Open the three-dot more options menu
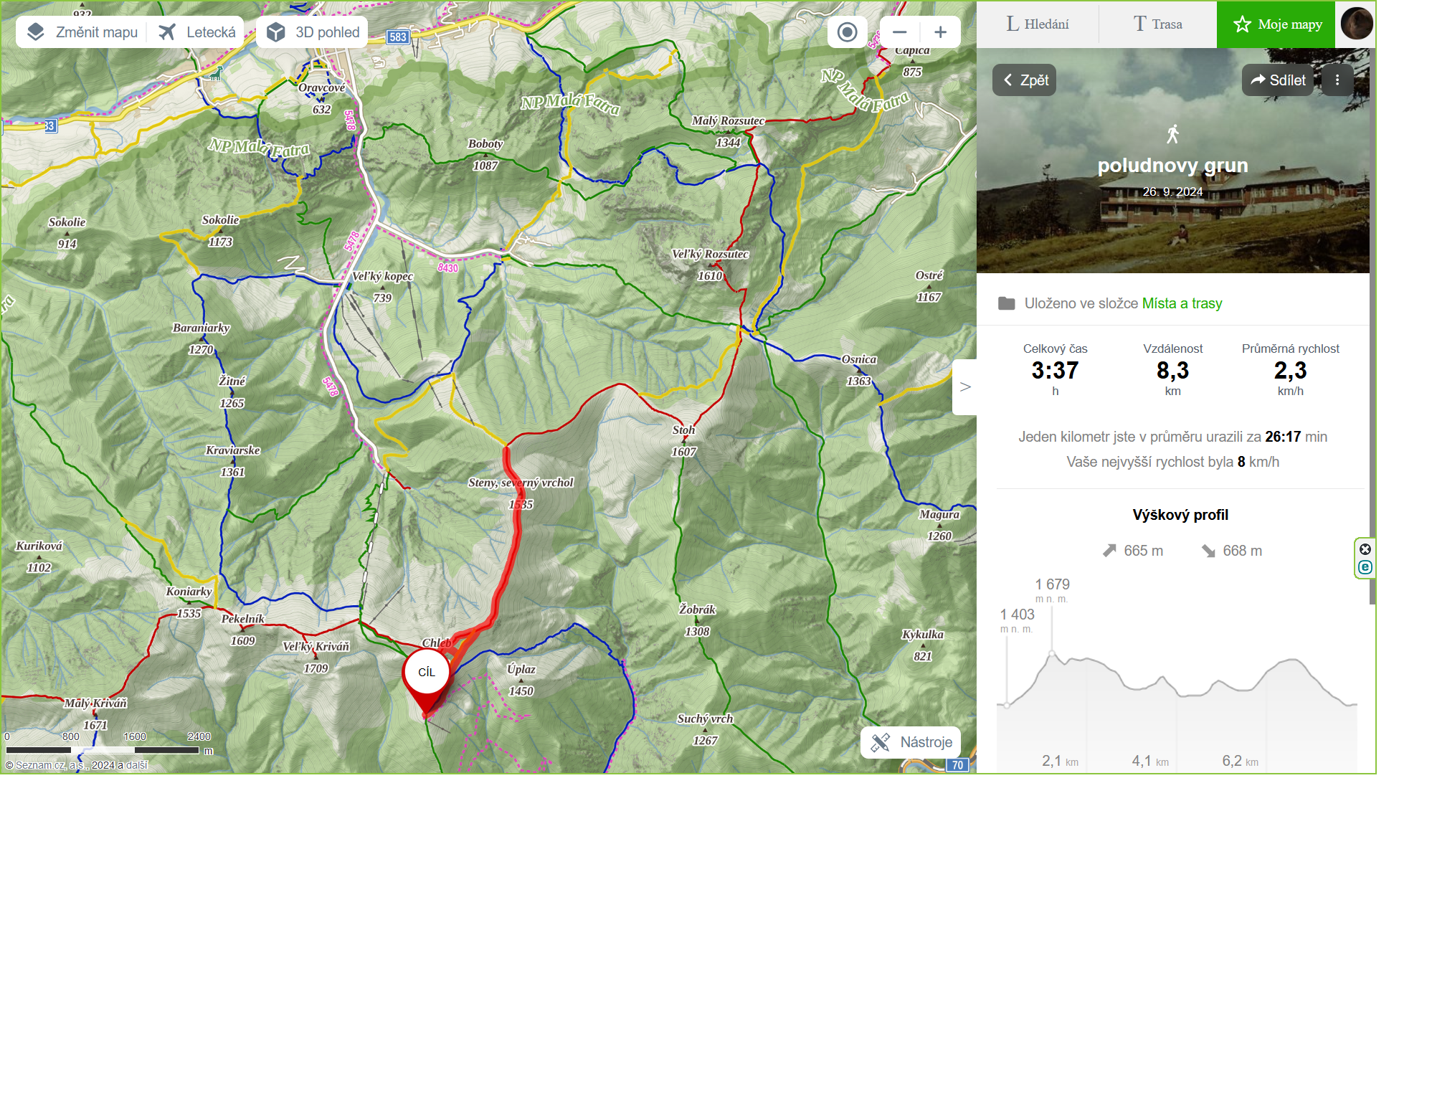1437x1110 pixels. 1337,80
